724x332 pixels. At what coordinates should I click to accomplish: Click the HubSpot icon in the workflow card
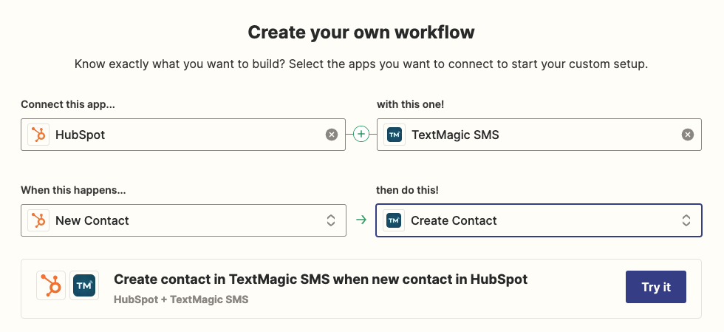pos(51,285)
